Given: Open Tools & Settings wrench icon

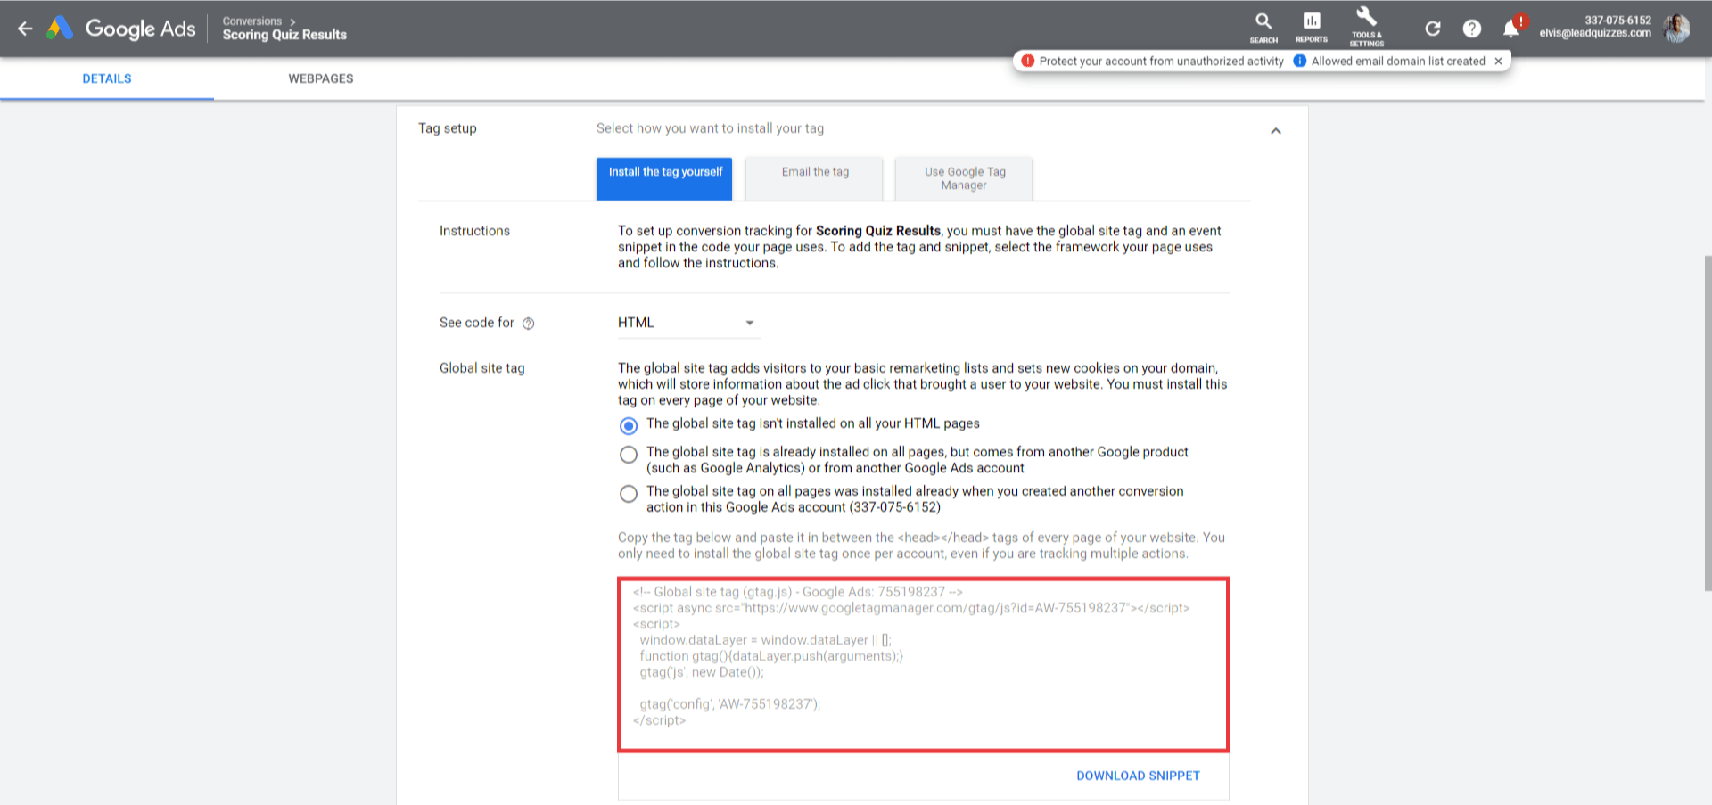Looking at the screenshot, I should (1366, 26).
